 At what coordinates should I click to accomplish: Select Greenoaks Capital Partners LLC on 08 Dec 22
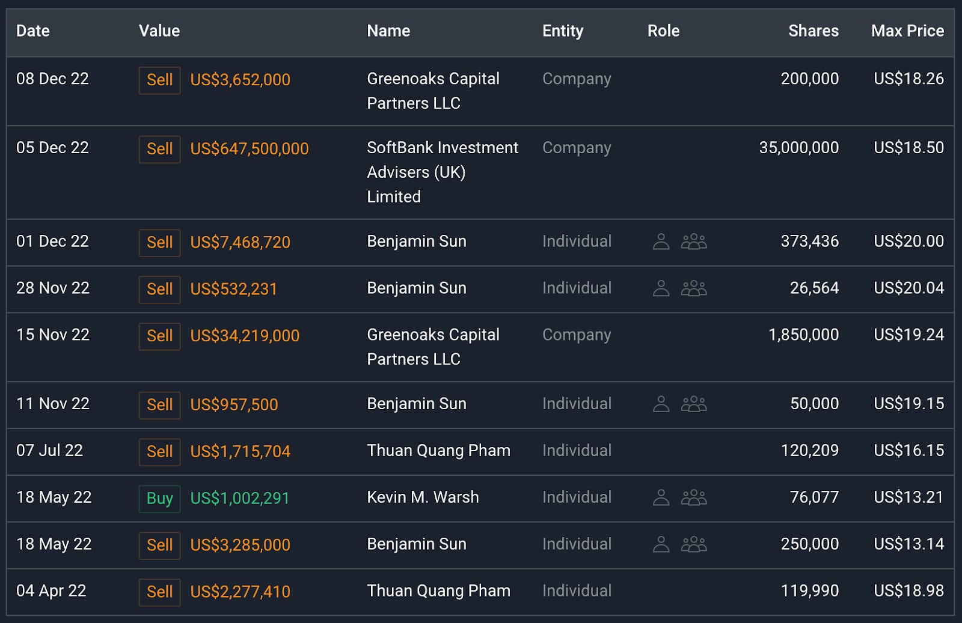[x=433, y=91]
